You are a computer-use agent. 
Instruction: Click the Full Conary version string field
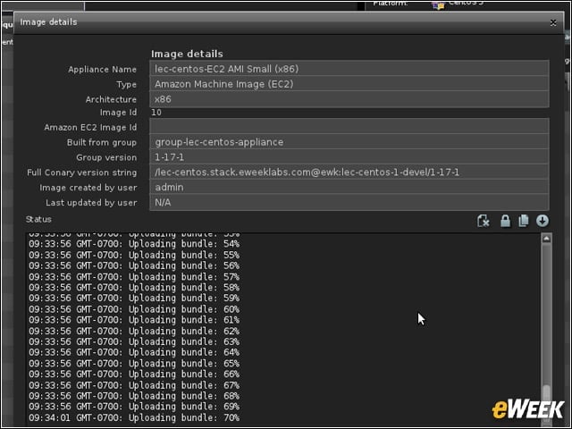pos(349,172)
